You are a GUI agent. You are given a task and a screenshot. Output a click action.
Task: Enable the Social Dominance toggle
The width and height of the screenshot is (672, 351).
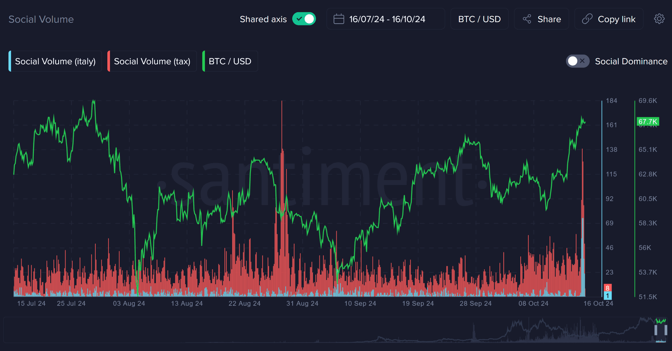click(577, 61)
